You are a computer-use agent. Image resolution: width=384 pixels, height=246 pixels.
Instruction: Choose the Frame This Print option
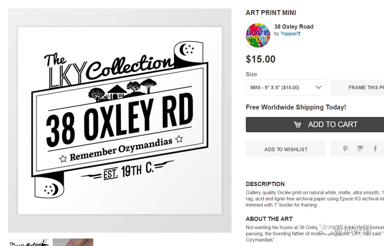tap(358, 87)
